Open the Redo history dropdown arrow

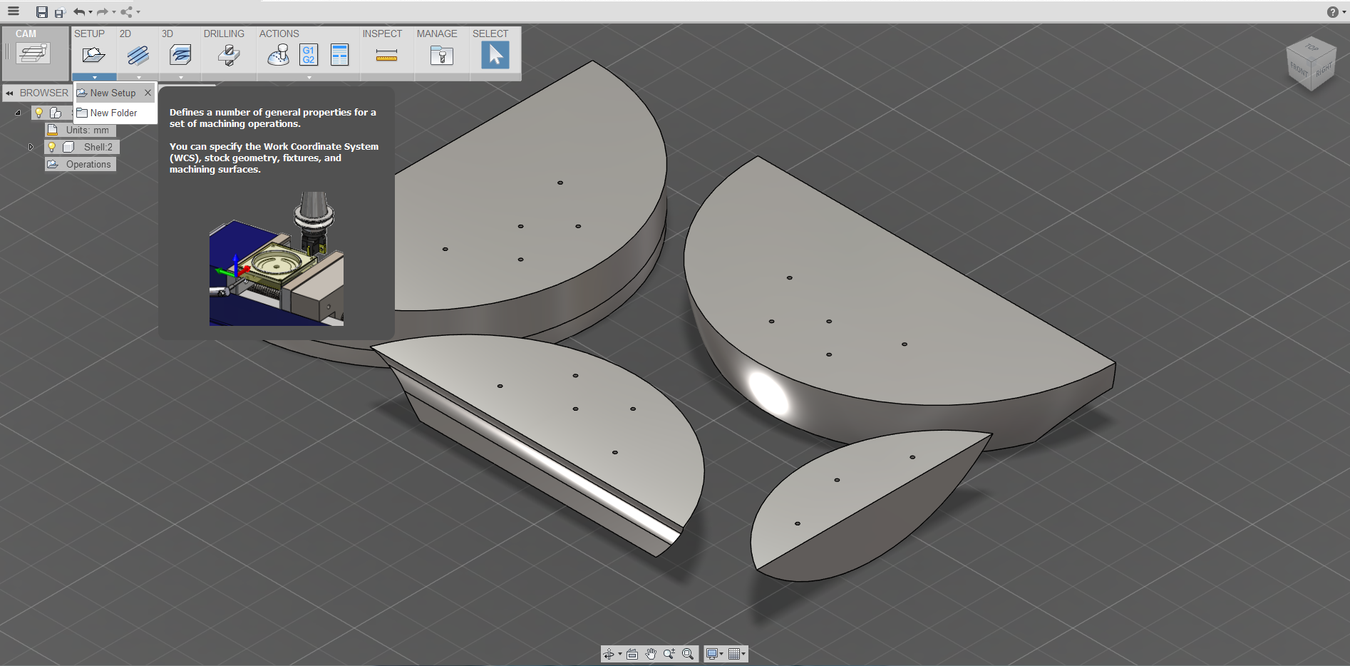[x=114, y=12]
